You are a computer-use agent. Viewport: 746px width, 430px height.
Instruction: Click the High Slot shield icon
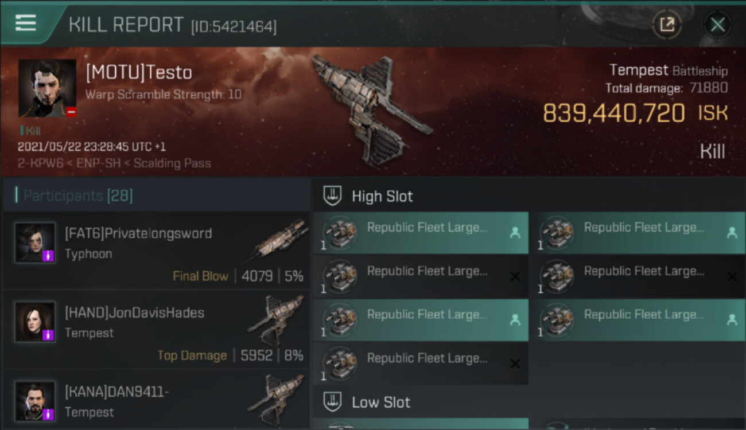coord(333,196)
